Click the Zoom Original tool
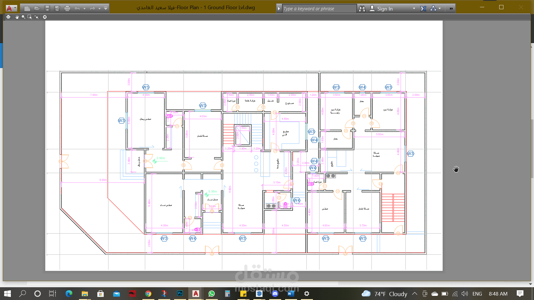The image size is (534, 300). click(x=36, y=17)
